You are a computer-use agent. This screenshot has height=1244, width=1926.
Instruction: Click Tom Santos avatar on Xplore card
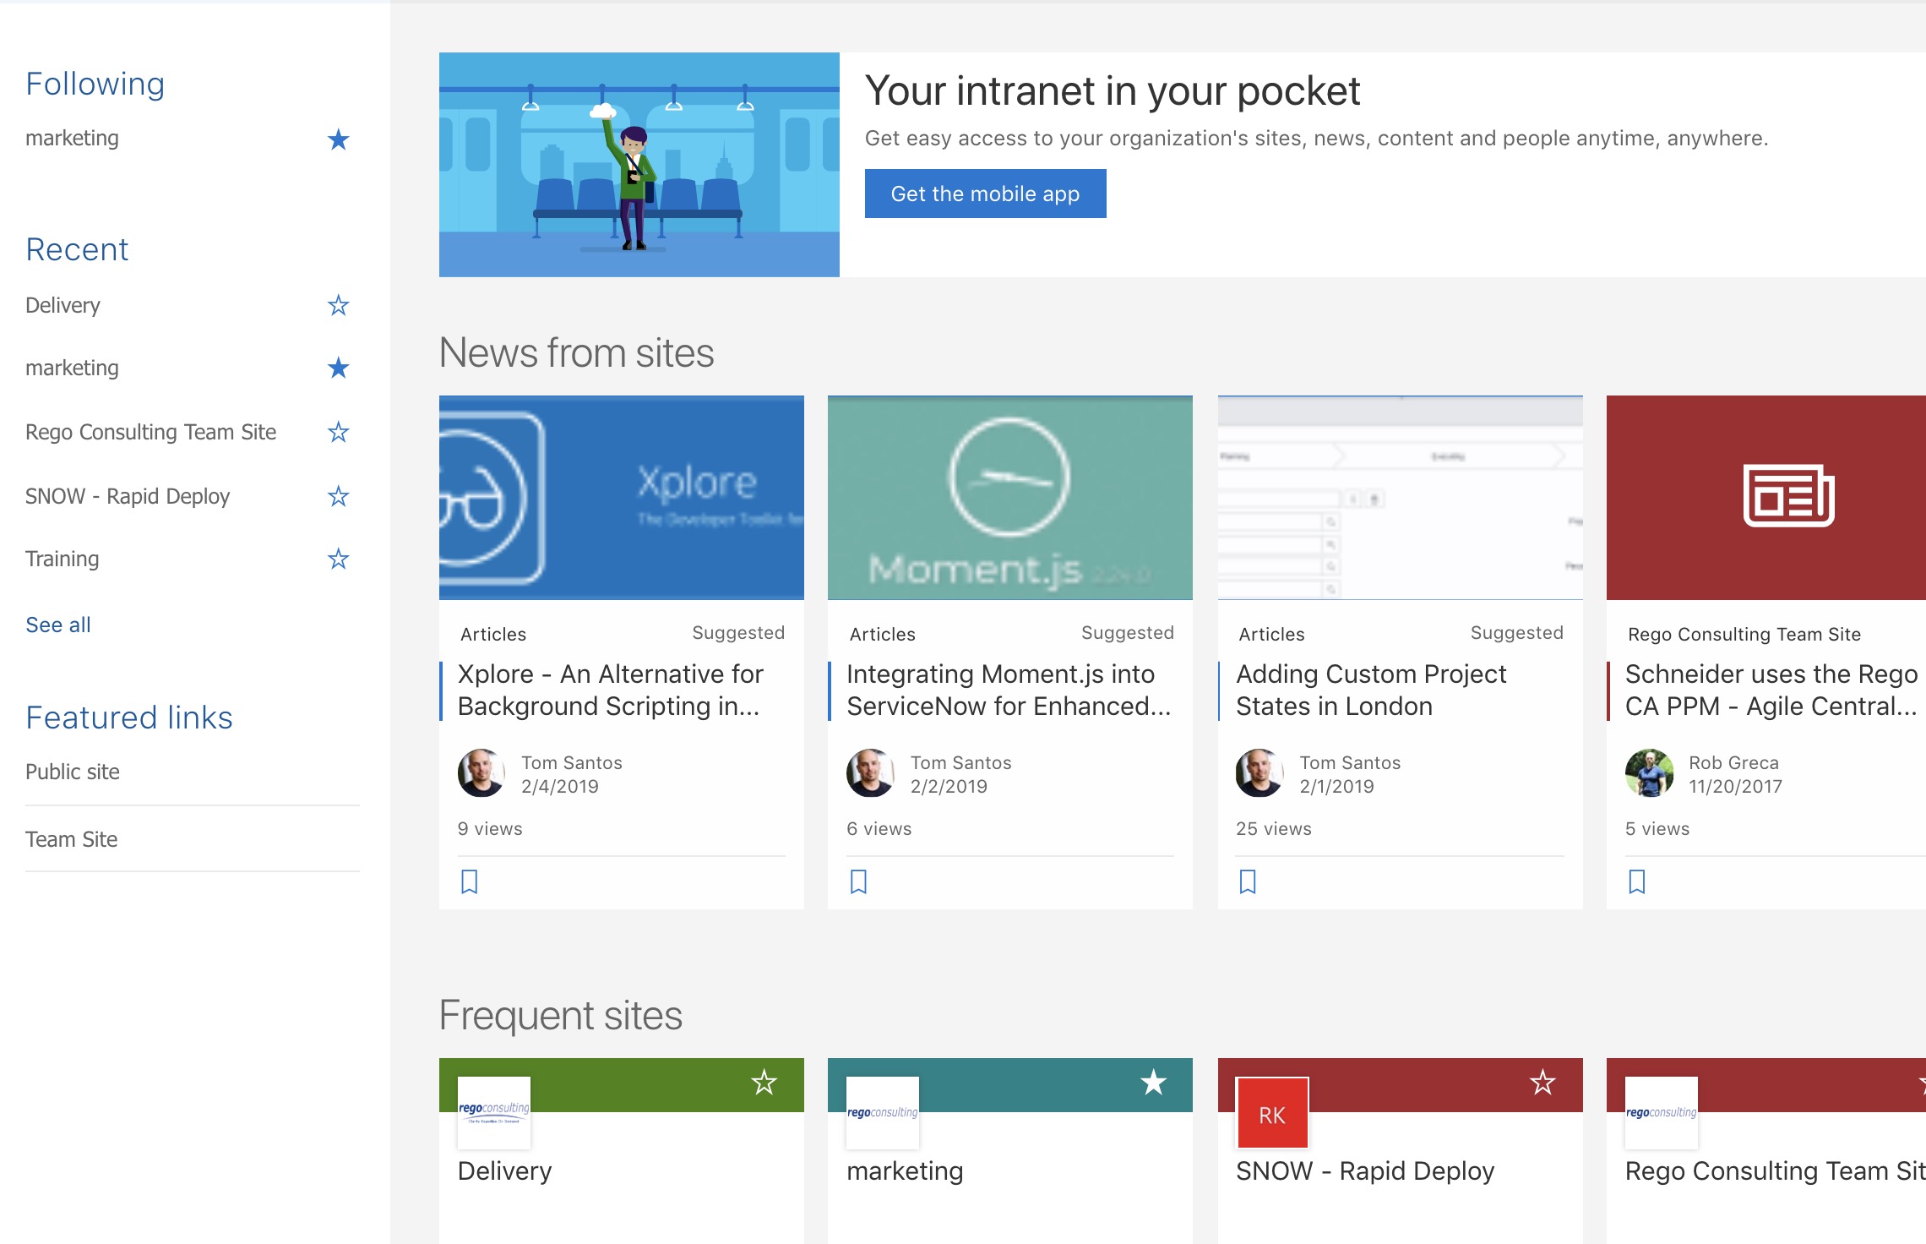pyautogui.click(x=481, y=773)
